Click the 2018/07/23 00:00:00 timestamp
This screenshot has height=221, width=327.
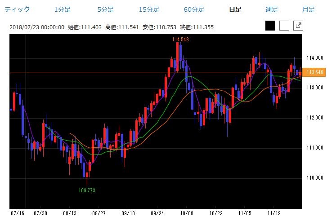(37, 27)
